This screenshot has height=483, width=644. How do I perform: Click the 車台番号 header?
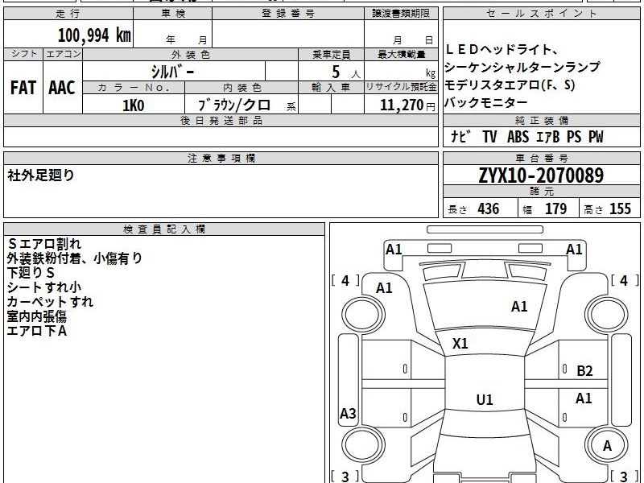pyautogui.click(x=541, y=158)
